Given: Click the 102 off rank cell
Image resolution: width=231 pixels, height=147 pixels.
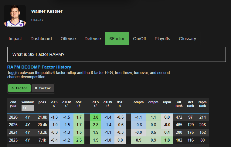Looking at the screenshot, I should (x=179, y=140).
